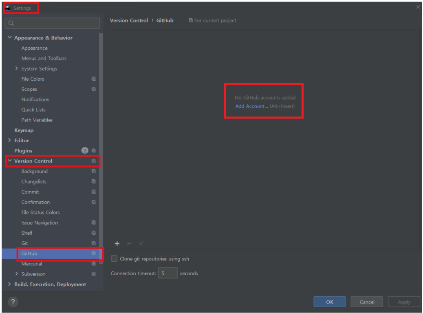This screenshot has height=313, width=423.
Task: Click the project icon beside Issue Navigation
Action: pyautogui.click(x=94, y=223)
